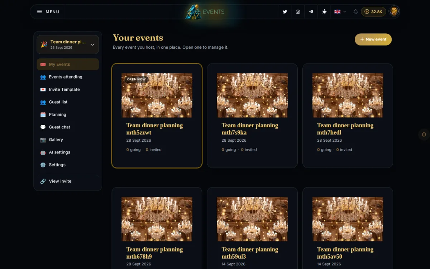Click the 32.8K coin balance

373,12
